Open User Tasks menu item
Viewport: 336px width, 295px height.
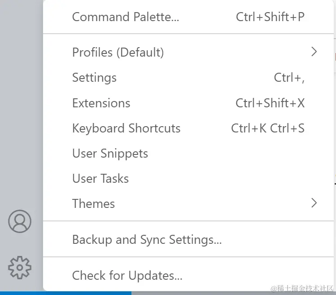point(100,179)
